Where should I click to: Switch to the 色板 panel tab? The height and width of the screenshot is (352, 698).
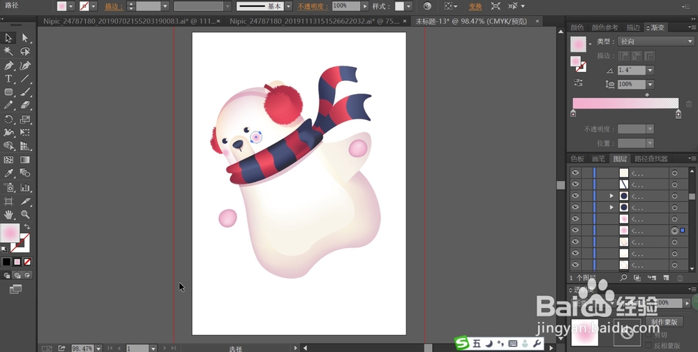[577, 159]
